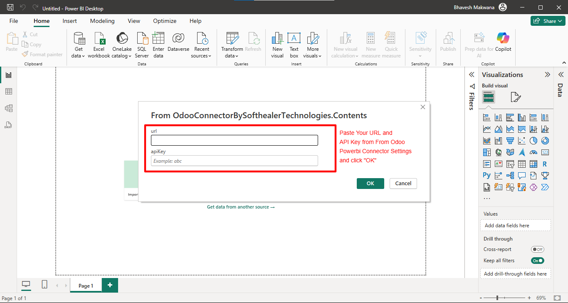The height and width of the screenshot is (303, 568).
Task: Select the Key influencers visual
Action: (x=499, y=176)
